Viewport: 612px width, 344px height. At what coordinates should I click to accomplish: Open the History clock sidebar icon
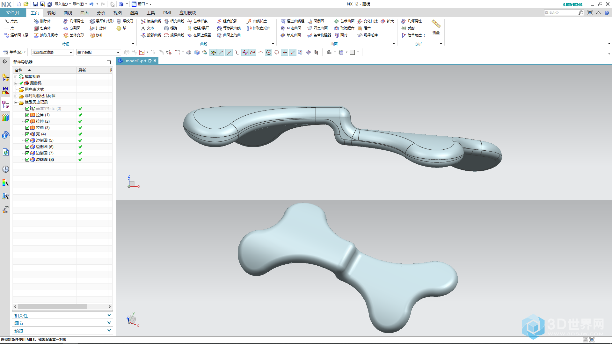[5, 169]
